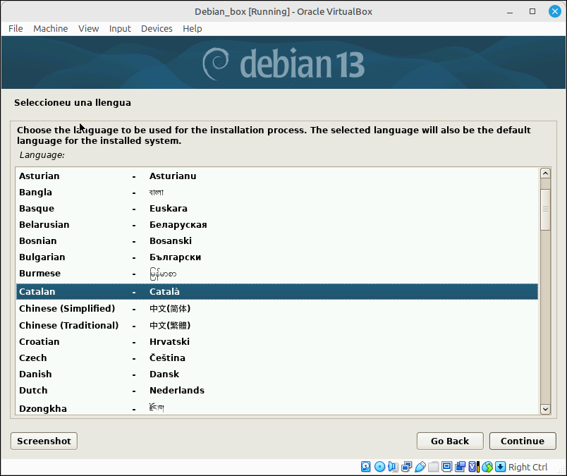The image size is (567, 476).
Task: Pick Danish - Dansk from the list
Action: click(277, 374)
